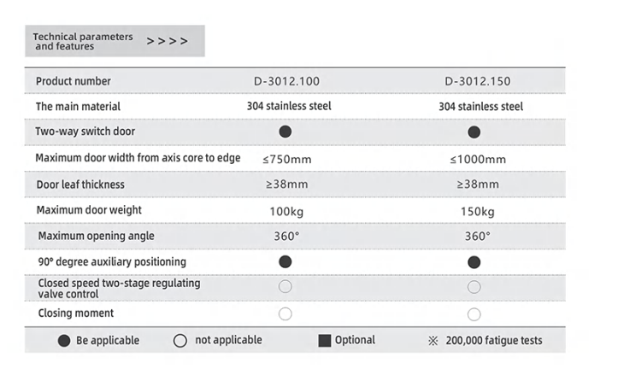Select the D-3012.150 product number column header

tap(477, 81)
